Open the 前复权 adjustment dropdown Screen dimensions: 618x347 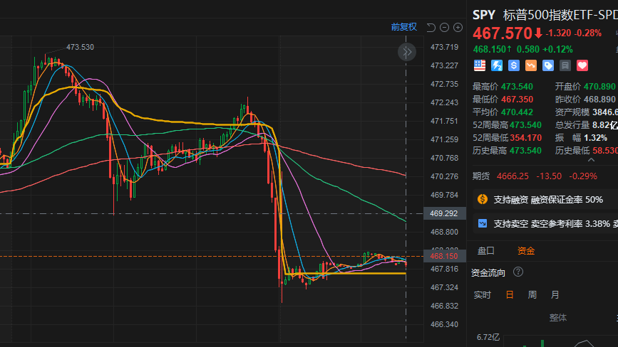click(404, 27)
